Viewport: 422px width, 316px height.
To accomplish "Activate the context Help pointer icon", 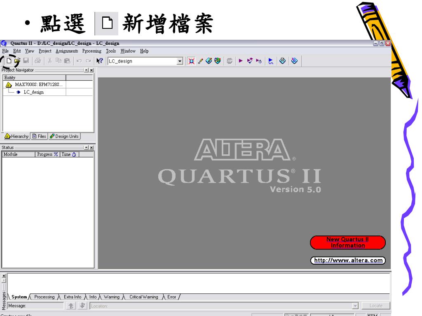I will coord(100,61).
